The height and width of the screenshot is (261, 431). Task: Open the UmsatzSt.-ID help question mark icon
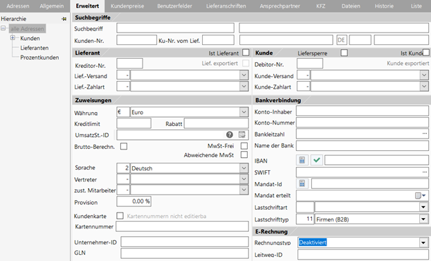(x=230, y=134)
